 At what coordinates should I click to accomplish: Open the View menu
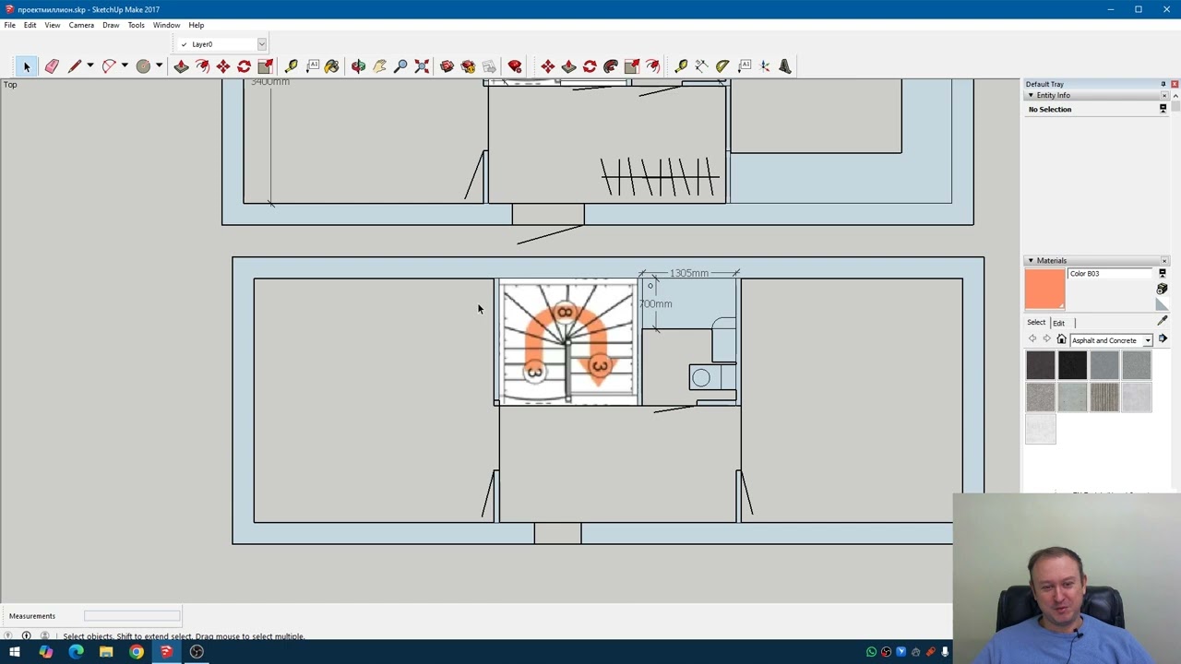point(53,25)
